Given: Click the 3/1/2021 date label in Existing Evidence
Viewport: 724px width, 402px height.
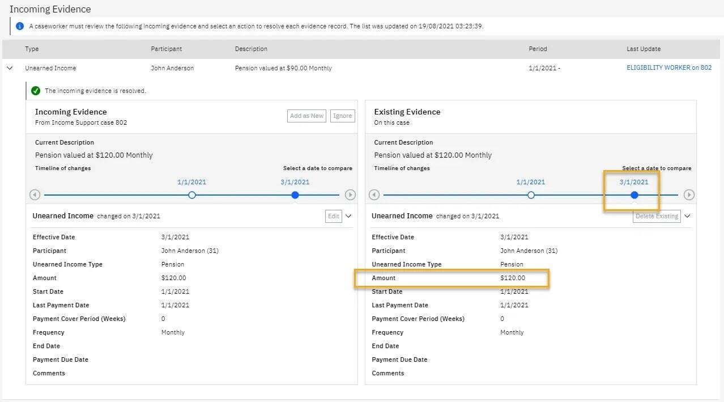Looking at the screenshot, I should [x=634, y=182].
